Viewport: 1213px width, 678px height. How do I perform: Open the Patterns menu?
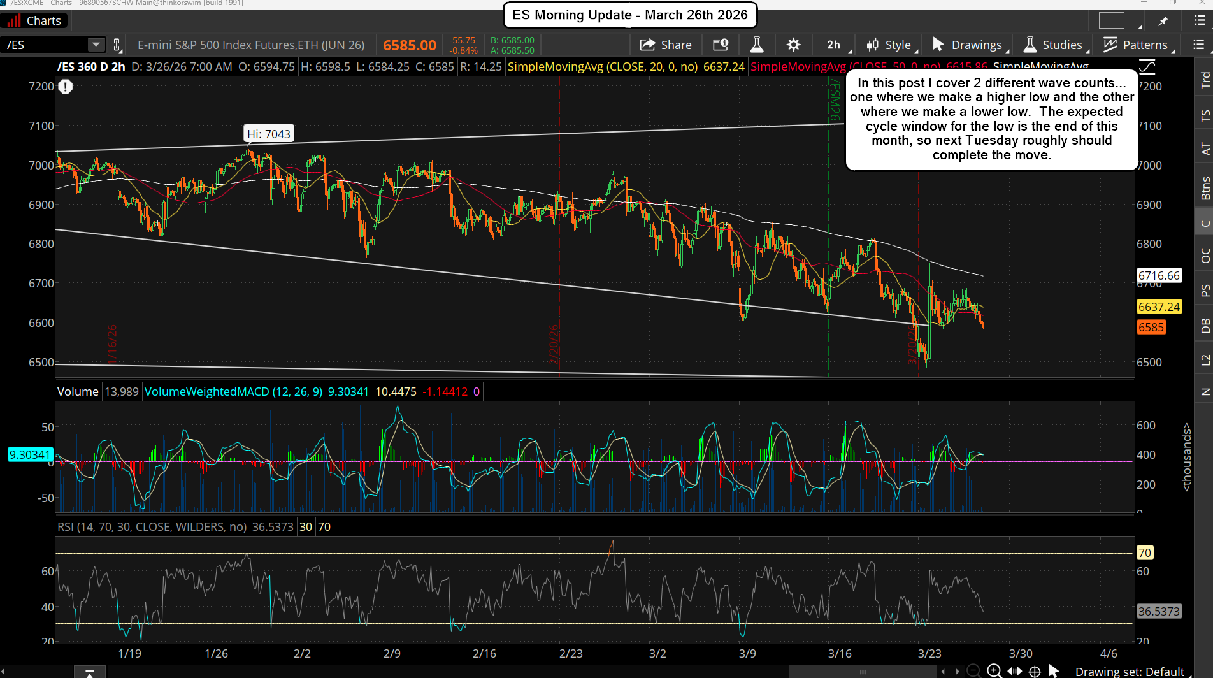pyautogui.click(x=1137, y=45)
